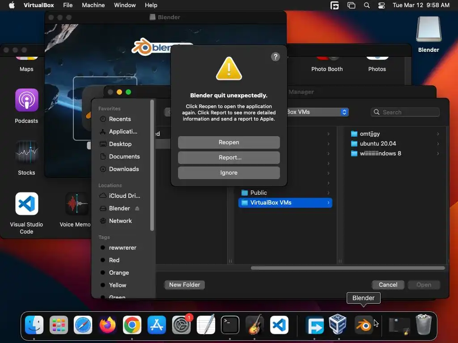Click the Report... button

click(229, 158)
